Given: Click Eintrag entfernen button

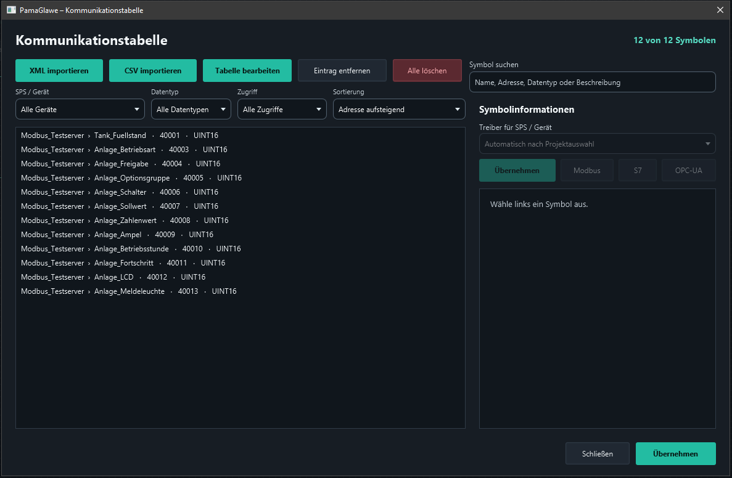Looking at the screenshot, I should pyautogui.click(x=342, y=70).
